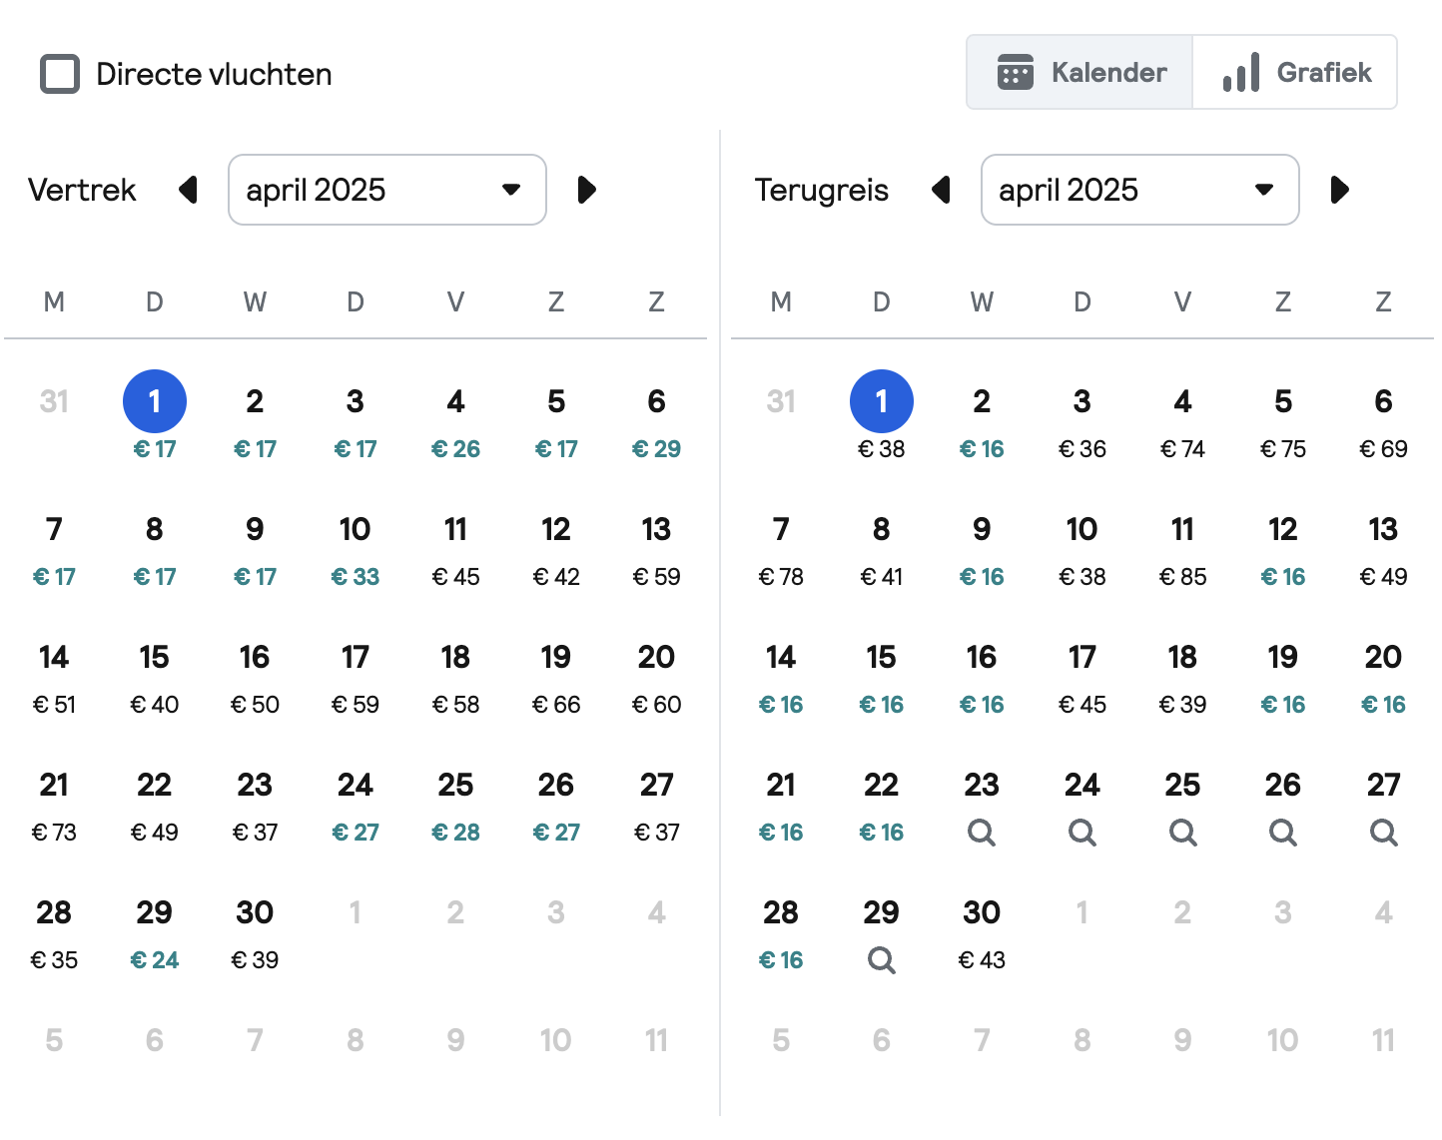Viewport: 1442px width, 1140px height.
Task: Search prices for return date 27
Action: (1383, 832)
